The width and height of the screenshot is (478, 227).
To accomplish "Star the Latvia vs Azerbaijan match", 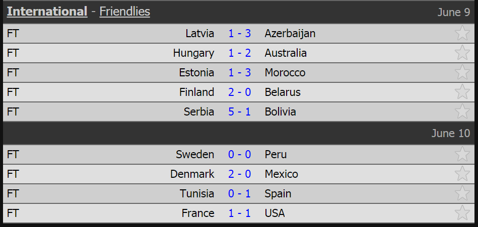I will [462, 33].
